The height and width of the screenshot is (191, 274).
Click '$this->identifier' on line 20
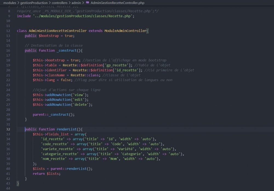click(x=50, y=70)
